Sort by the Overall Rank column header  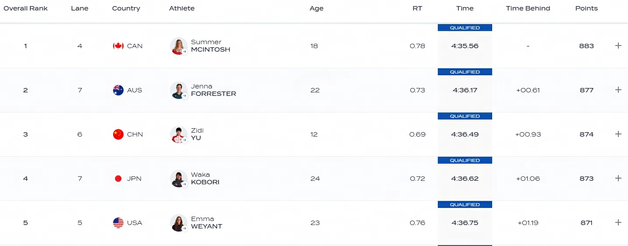point(25,8)
